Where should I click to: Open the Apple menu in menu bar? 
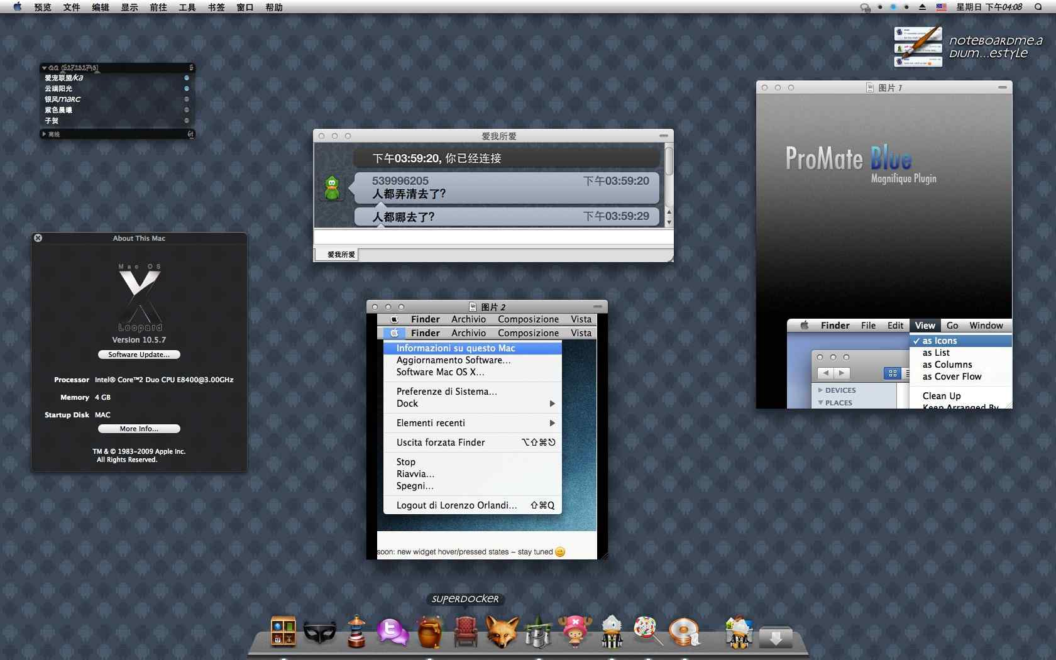17,7
